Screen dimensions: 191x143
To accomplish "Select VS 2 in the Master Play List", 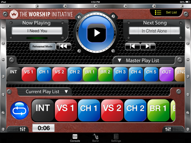I will coord(59,74).
